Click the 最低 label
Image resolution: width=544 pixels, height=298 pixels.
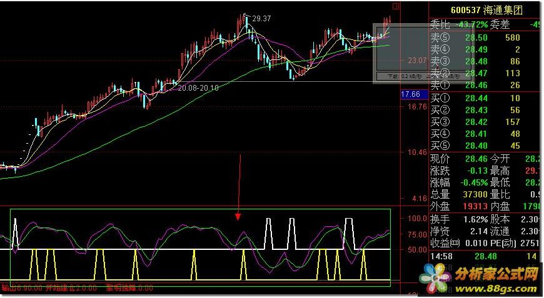pos(500,182)
